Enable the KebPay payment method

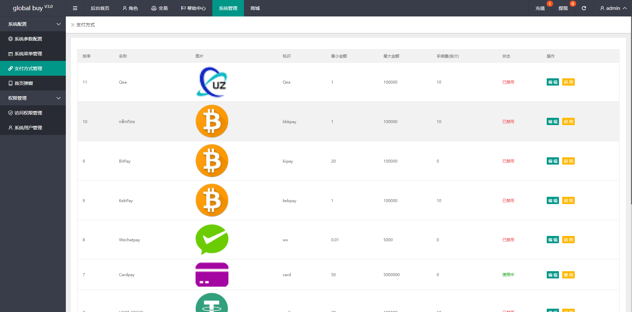click(x=568, y=200)
